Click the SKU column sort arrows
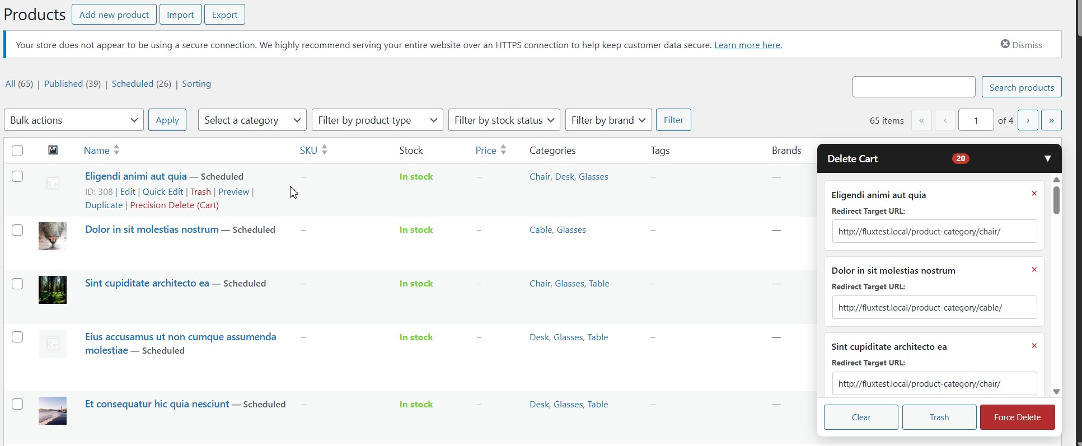1082x446 pixels. (x=325, y=150)
